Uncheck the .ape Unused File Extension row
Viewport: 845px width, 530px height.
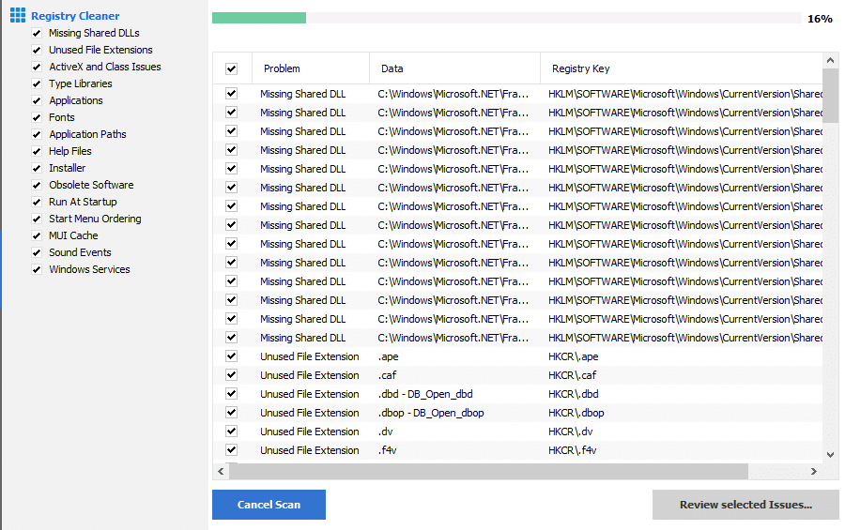tap(232, 356)
